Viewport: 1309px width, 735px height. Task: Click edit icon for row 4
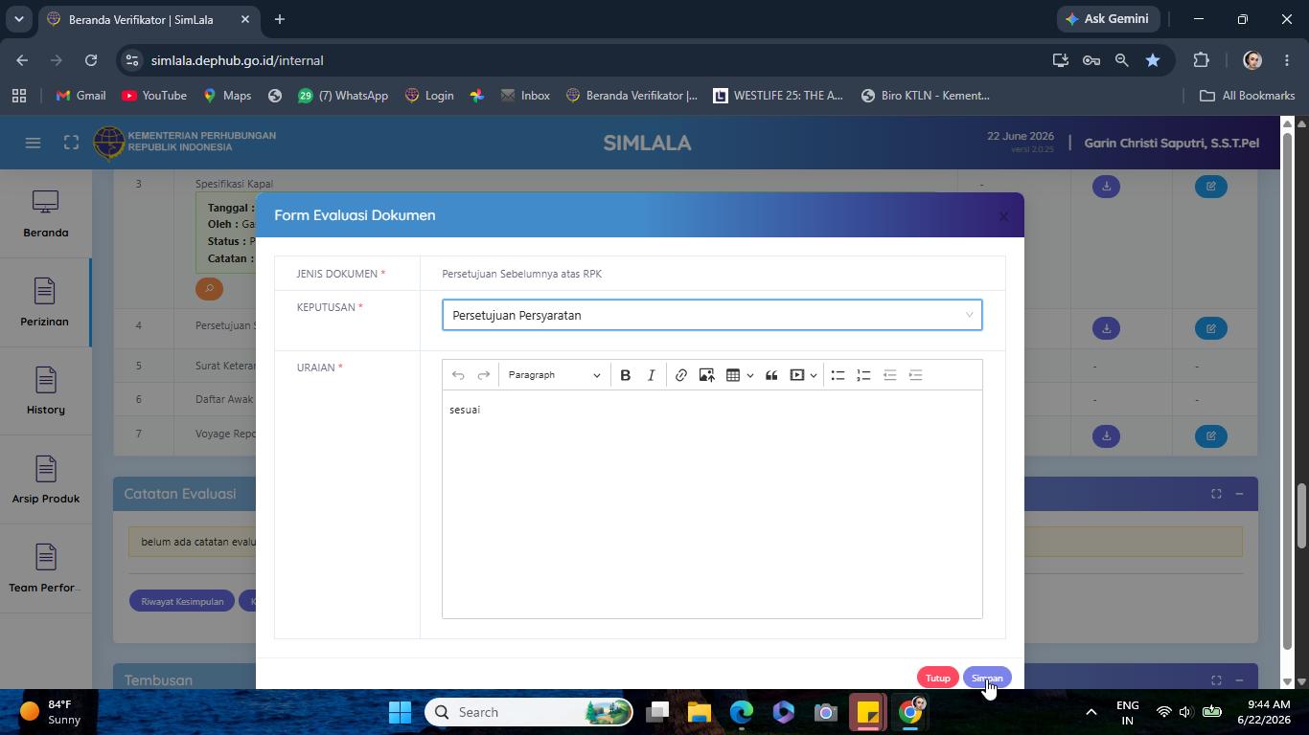(x=1210, y=328)
